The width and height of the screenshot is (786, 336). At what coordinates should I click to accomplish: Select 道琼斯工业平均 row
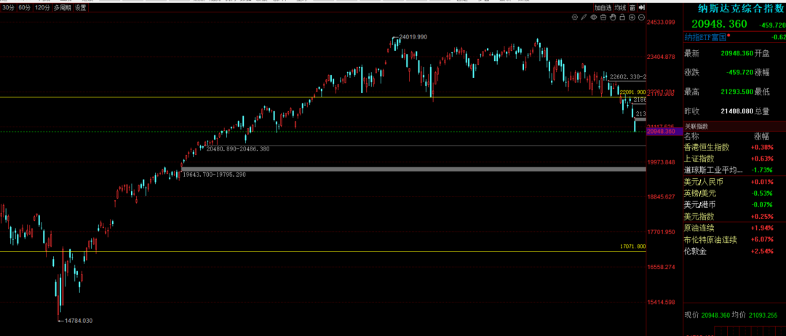(735, 169)
